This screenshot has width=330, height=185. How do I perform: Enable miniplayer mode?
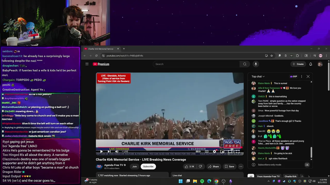click(x=222, y=152)
